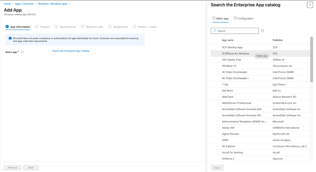Click the Previous button
Screen dimensions: 316x172
click(x=12, y=168)
